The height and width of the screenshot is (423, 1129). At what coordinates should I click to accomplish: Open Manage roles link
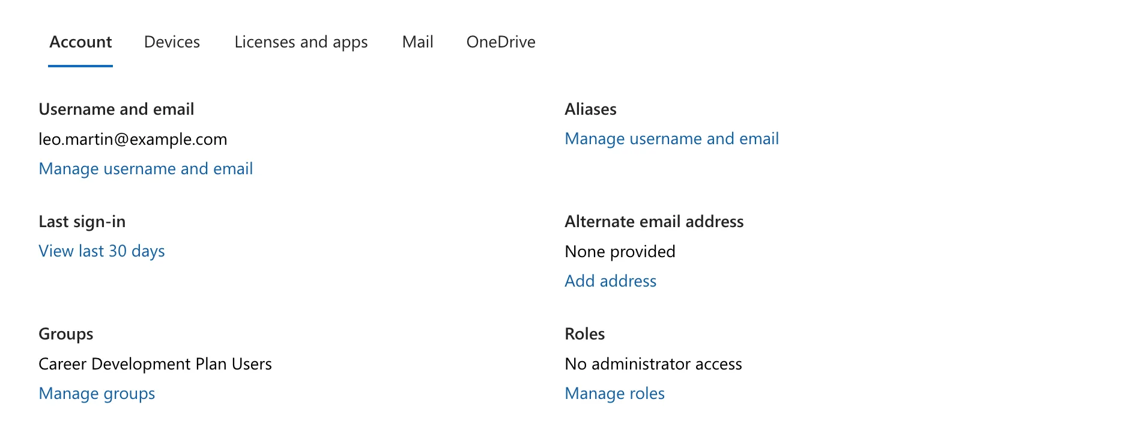point(615,394)
